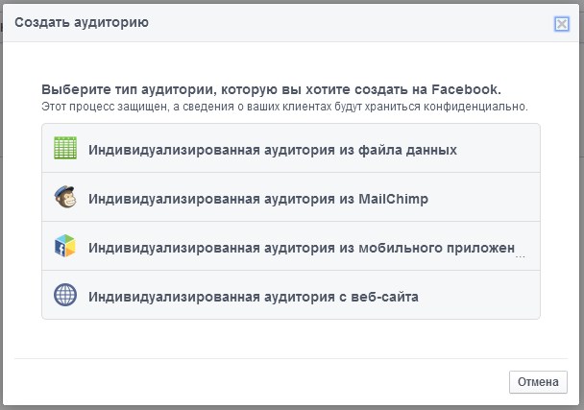The image size is (584, 410).
Task: Click the Создать аудиторию dialog title
Action: 82,22
